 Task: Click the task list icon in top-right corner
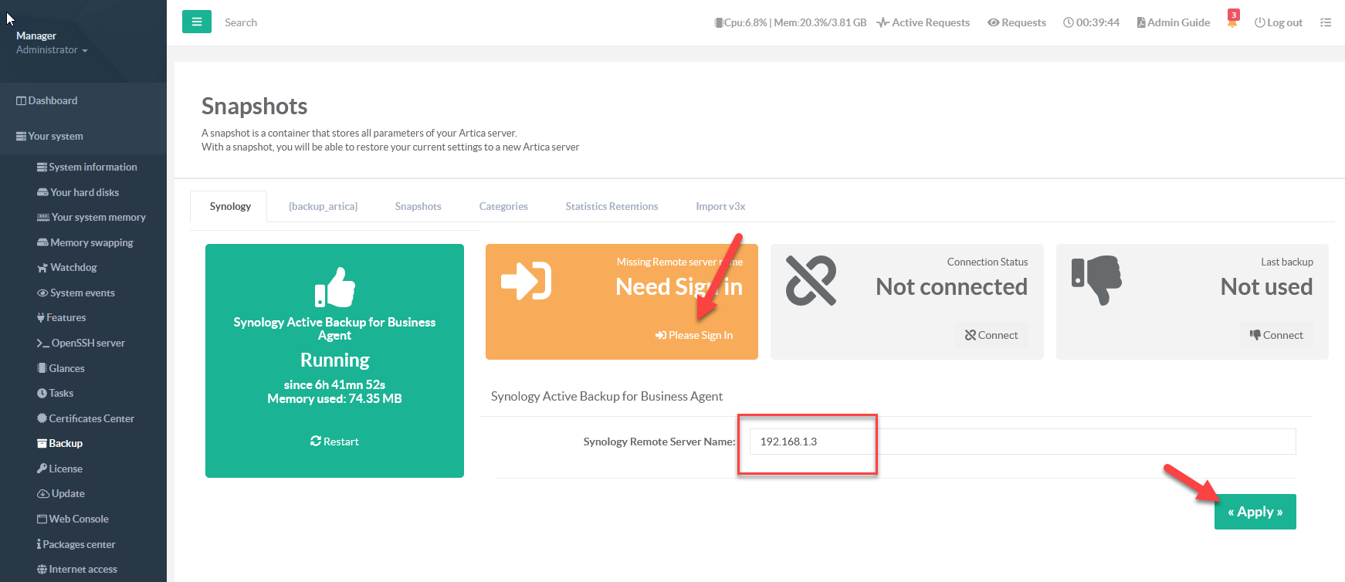click(1326, 22)
